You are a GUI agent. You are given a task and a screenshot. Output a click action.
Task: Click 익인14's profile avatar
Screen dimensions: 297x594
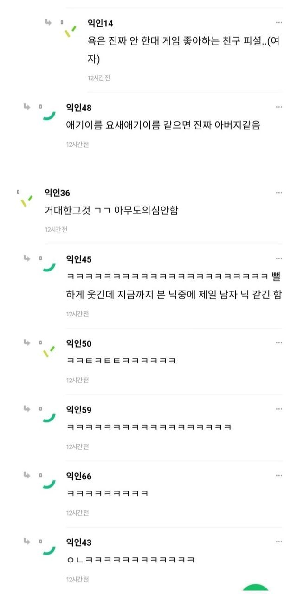pyautogui.click(x=70, y=31)
